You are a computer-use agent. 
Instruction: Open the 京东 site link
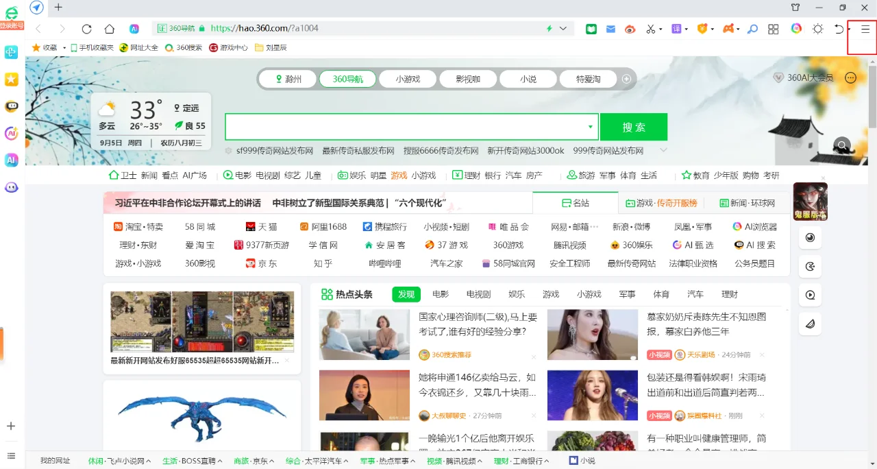261,263
